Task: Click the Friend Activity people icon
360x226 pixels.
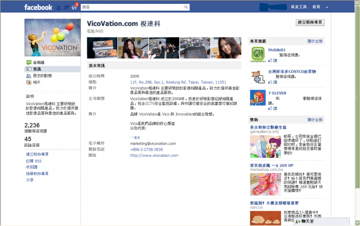Action: [x=29, y=76]
